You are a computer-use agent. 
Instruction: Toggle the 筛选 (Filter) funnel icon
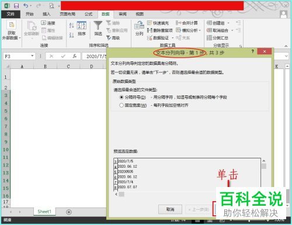(98, 26)
